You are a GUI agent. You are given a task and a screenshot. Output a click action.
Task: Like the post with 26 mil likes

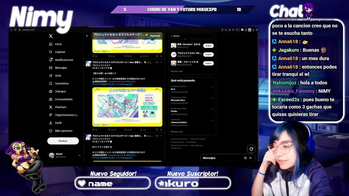pyautogui.click(x=128, y=56)
